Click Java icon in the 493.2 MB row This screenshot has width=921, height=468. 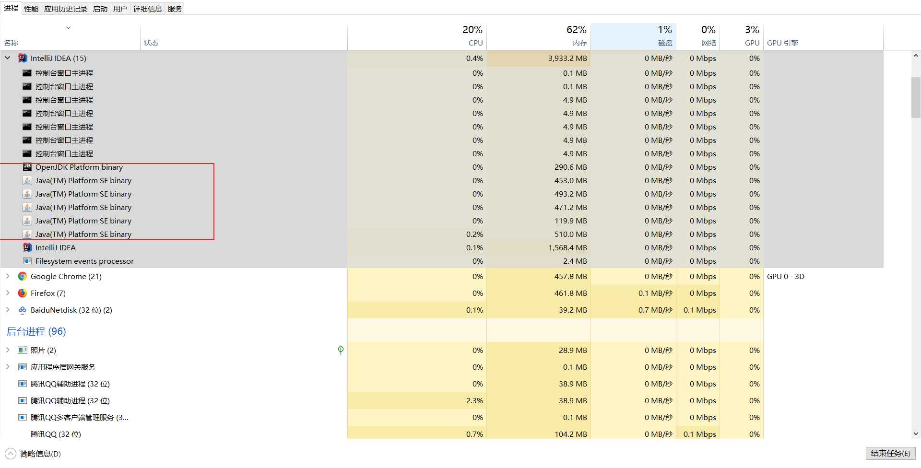click(27, 194)
